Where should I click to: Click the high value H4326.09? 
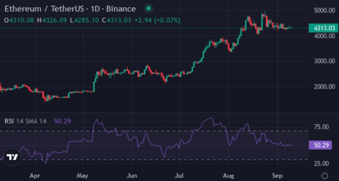(x=52, y=20)
